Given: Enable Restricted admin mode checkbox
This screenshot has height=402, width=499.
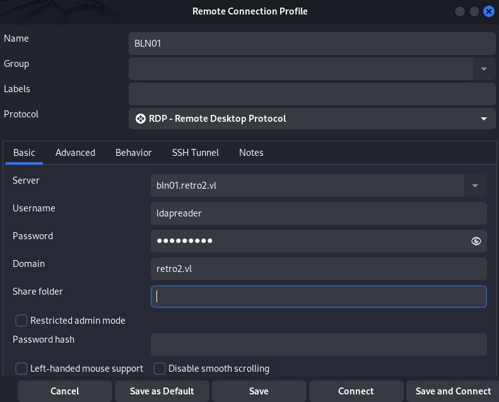Looking at the screenshot, I should pos(21,321).
